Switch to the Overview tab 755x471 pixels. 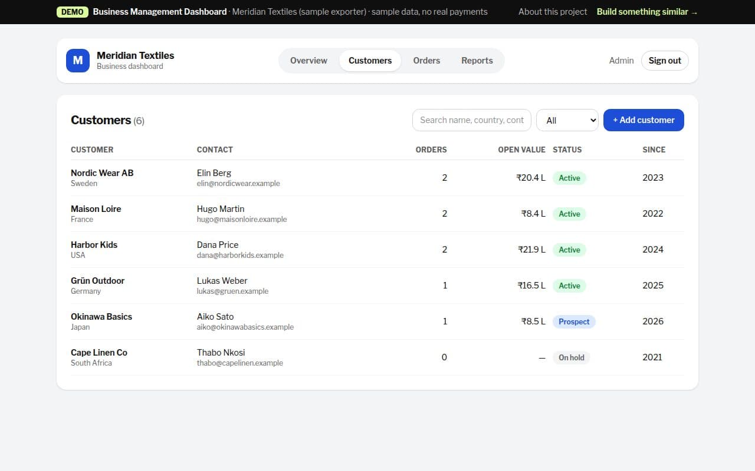[308, 61]
